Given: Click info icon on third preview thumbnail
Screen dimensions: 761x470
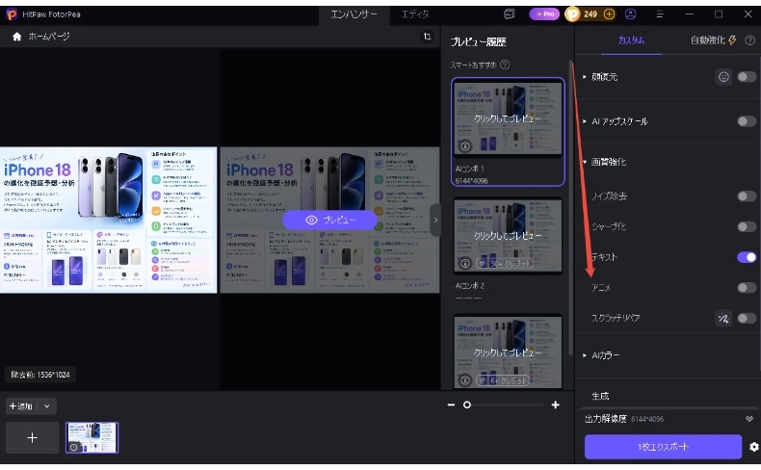Looking at the screenshot, I should pos(465,380).
